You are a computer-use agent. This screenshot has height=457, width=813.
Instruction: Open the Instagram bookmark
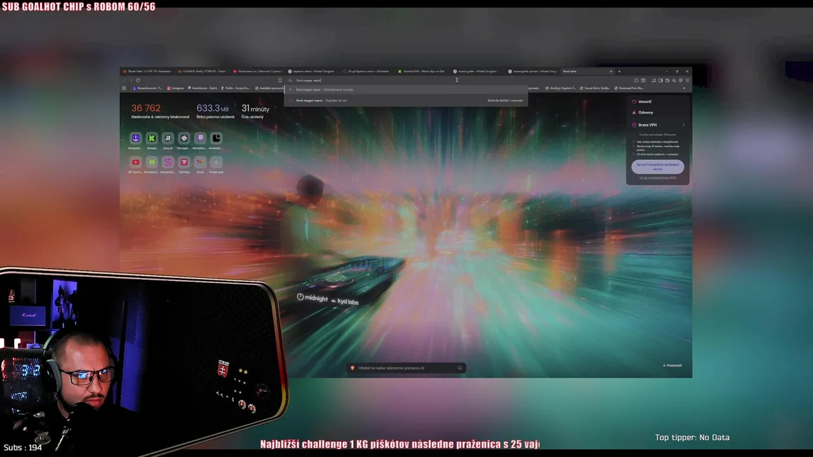pos(176,88)
